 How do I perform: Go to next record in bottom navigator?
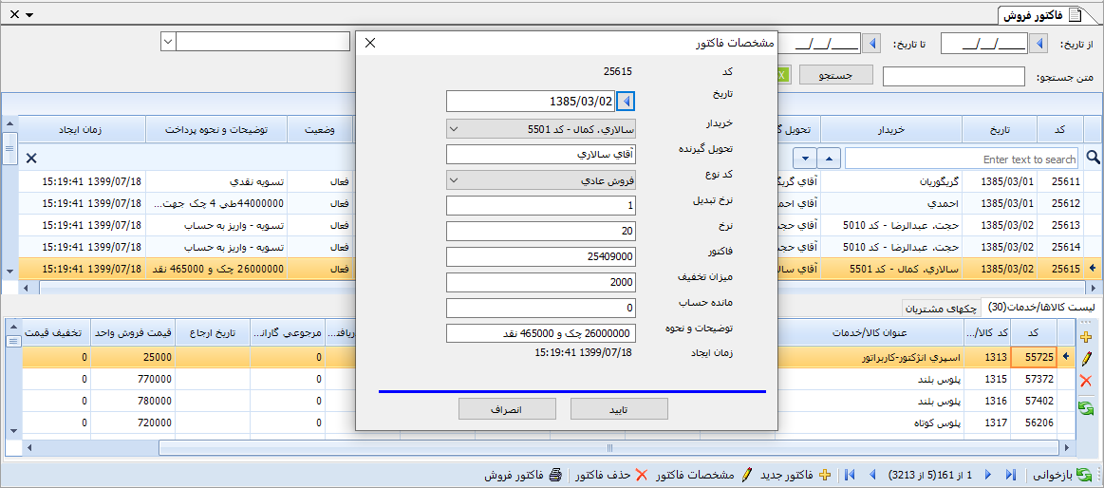coord(988,476)
